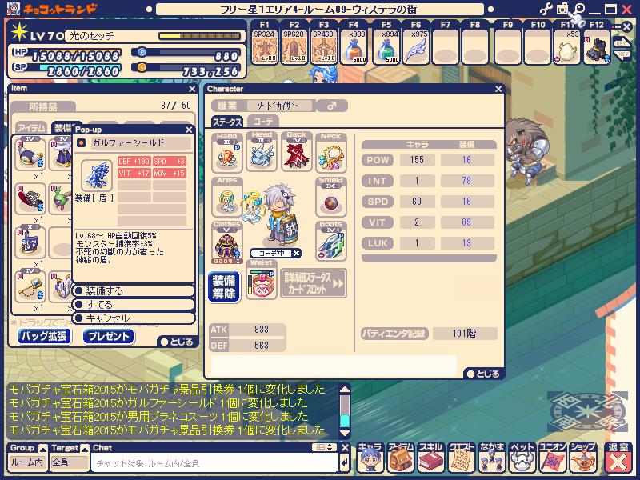Switch to the アイテム inventory tab
The image size is (640, 480).
[31, 128]
